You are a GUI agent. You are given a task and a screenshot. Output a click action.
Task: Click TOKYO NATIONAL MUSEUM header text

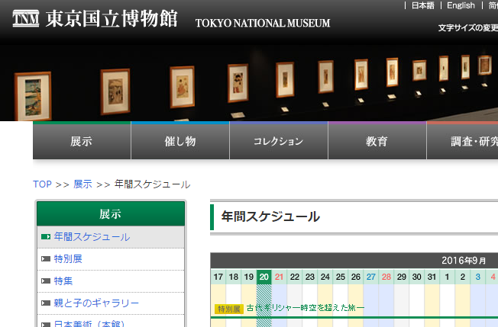pyautogui.click(x=263, y=23)
